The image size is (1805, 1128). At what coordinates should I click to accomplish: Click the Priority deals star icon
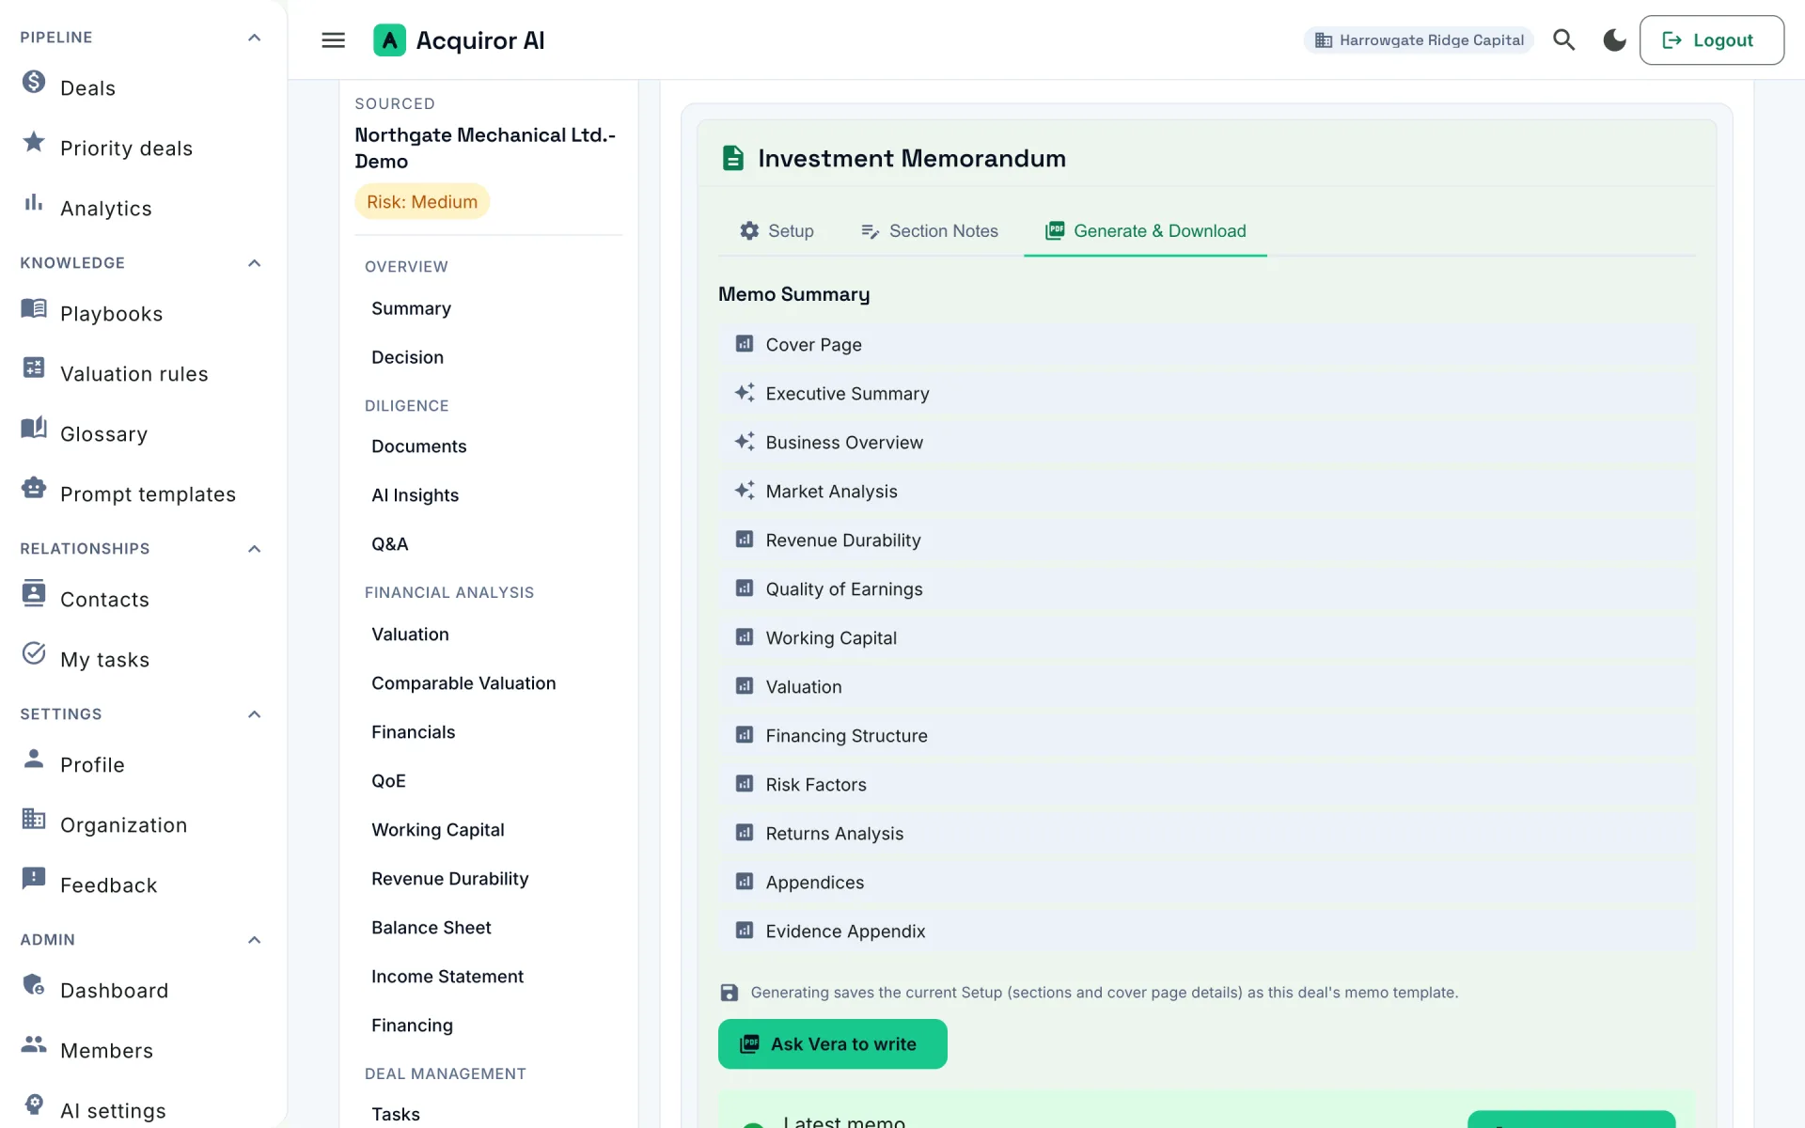click(x=34, y=142)
